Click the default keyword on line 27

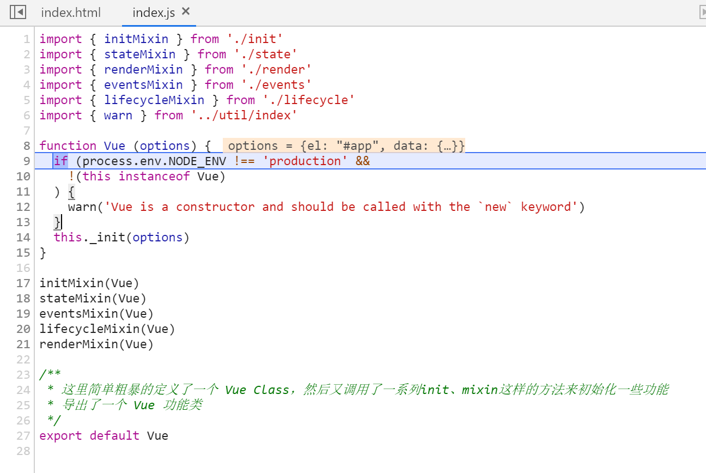[114, 436]
